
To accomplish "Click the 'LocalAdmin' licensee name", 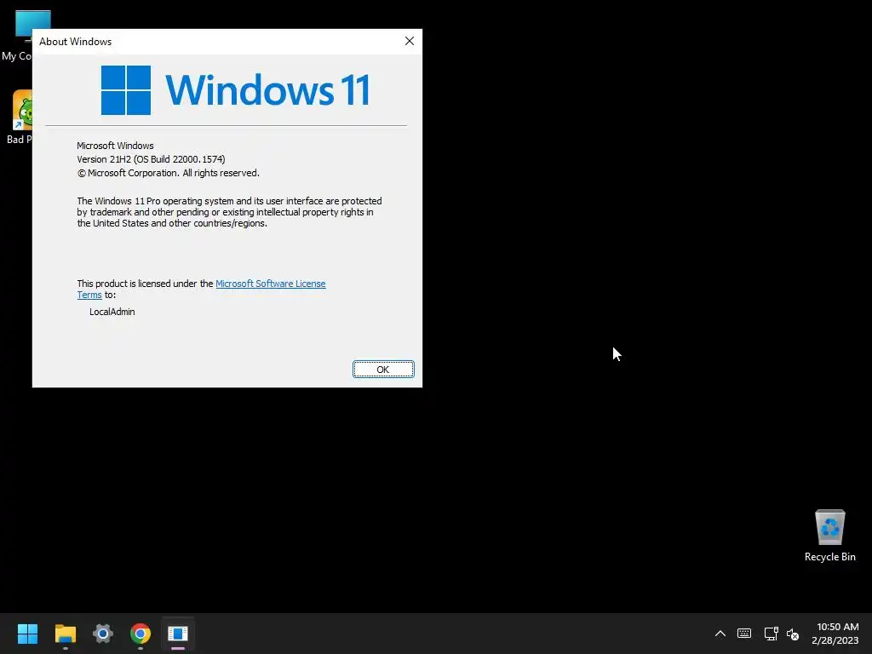I will point(112,312).
